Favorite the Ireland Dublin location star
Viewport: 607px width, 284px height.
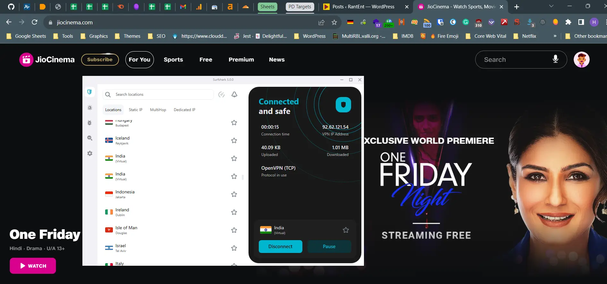[x=234, y=212]
